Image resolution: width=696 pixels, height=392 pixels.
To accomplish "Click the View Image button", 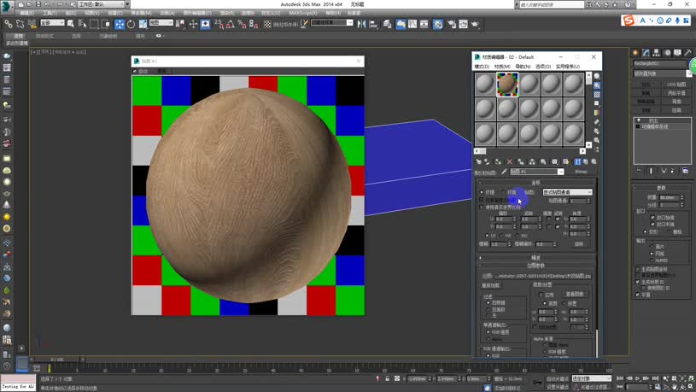I will 575,295.
